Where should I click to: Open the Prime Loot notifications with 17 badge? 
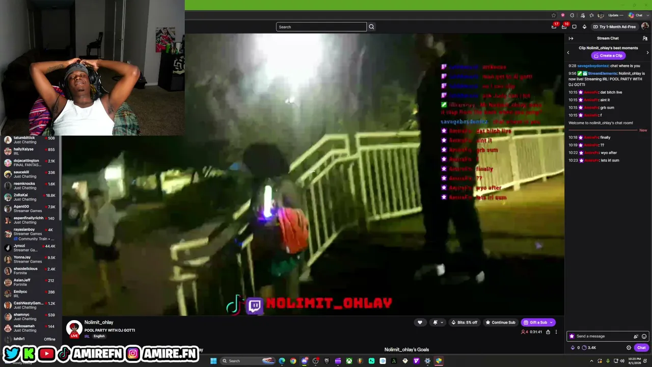tap(554, 27)
